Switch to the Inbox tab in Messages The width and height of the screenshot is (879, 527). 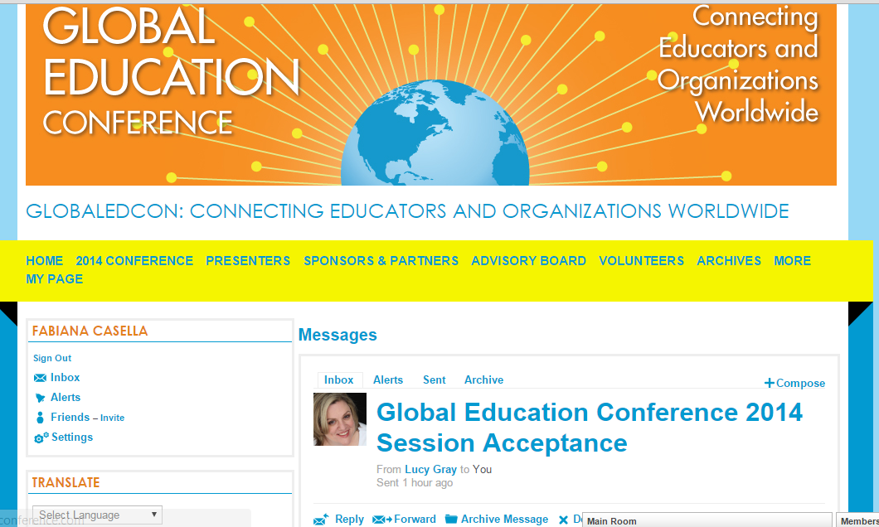(x=339, y=380)
